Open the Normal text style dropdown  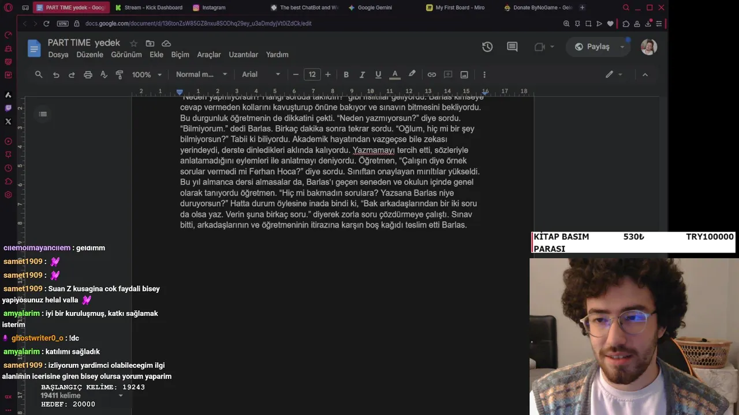tap(201, 74)
